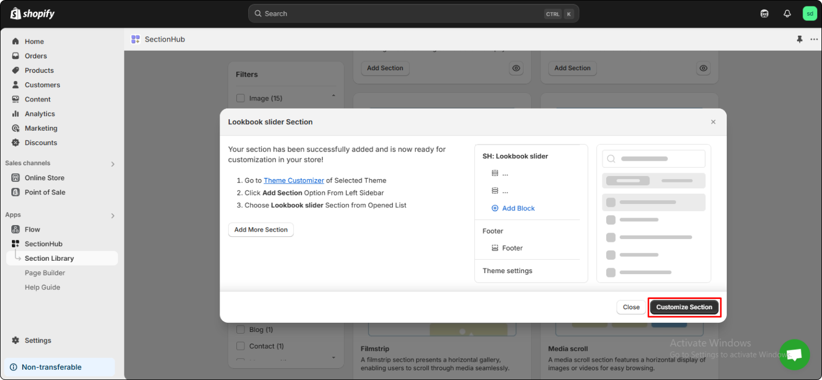Click the Add More Section button
This screenshot has height=380, width=822.
click(x=261, y=230)
